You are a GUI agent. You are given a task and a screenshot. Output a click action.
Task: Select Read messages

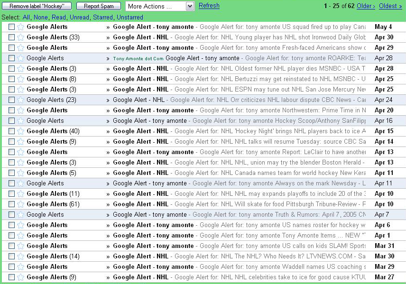59,18
